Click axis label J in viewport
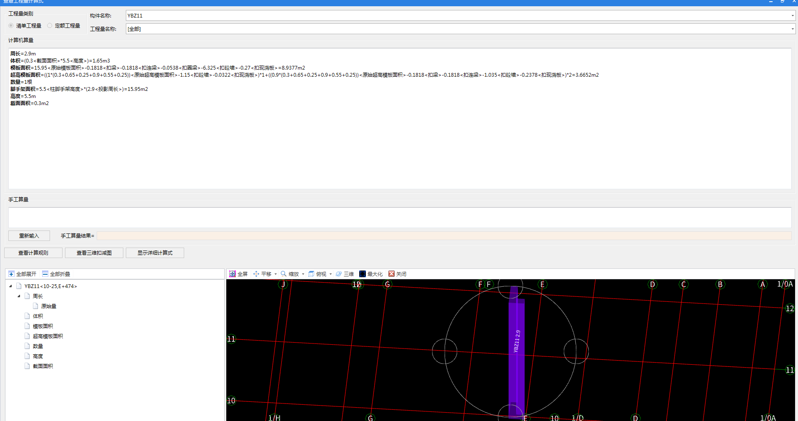This screenshot has width=798, height=421. [x=283, y=285]
